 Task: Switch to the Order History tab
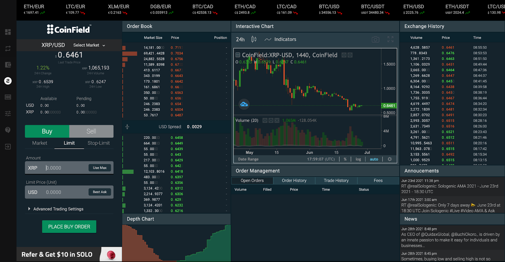click(x=294, y=181)
